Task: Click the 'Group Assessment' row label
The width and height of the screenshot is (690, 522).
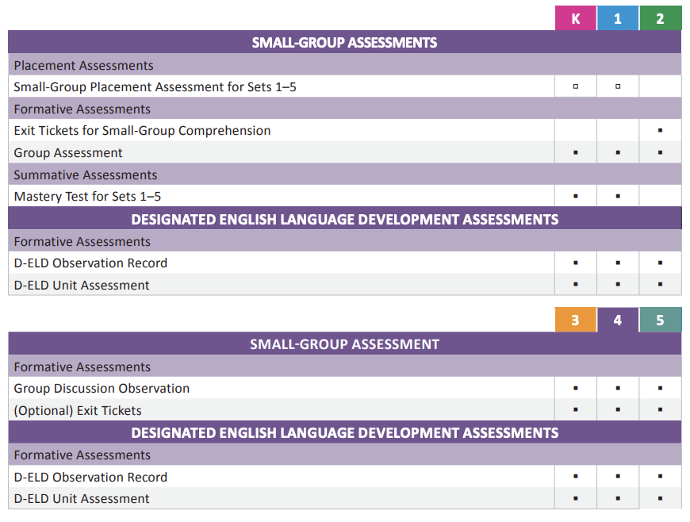Action: coord(68,153)
